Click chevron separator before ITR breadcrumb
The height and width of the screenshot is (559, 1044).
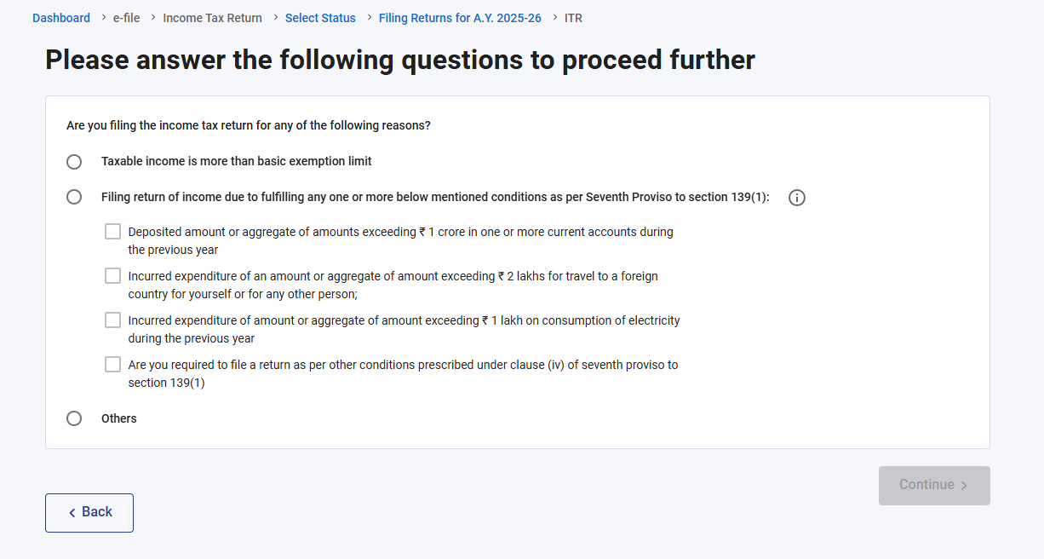click(x=554, y=17)
